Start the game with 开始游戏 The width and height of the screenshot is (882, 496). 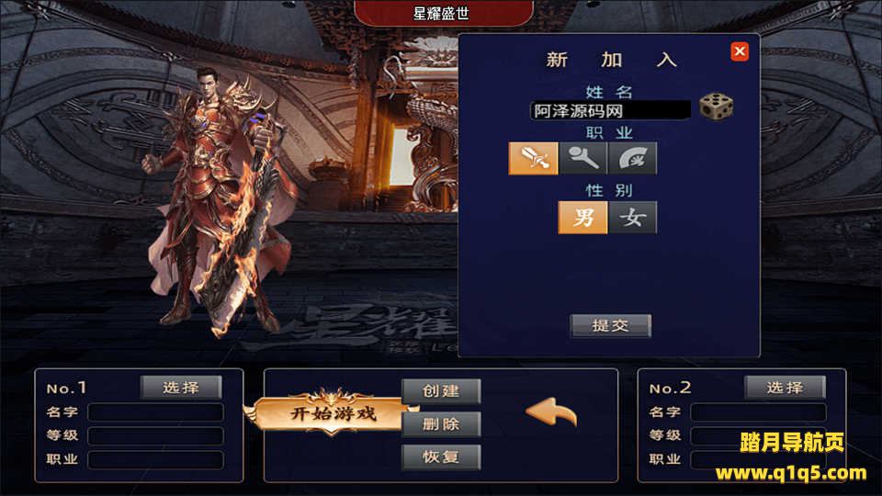coord(333,414)
